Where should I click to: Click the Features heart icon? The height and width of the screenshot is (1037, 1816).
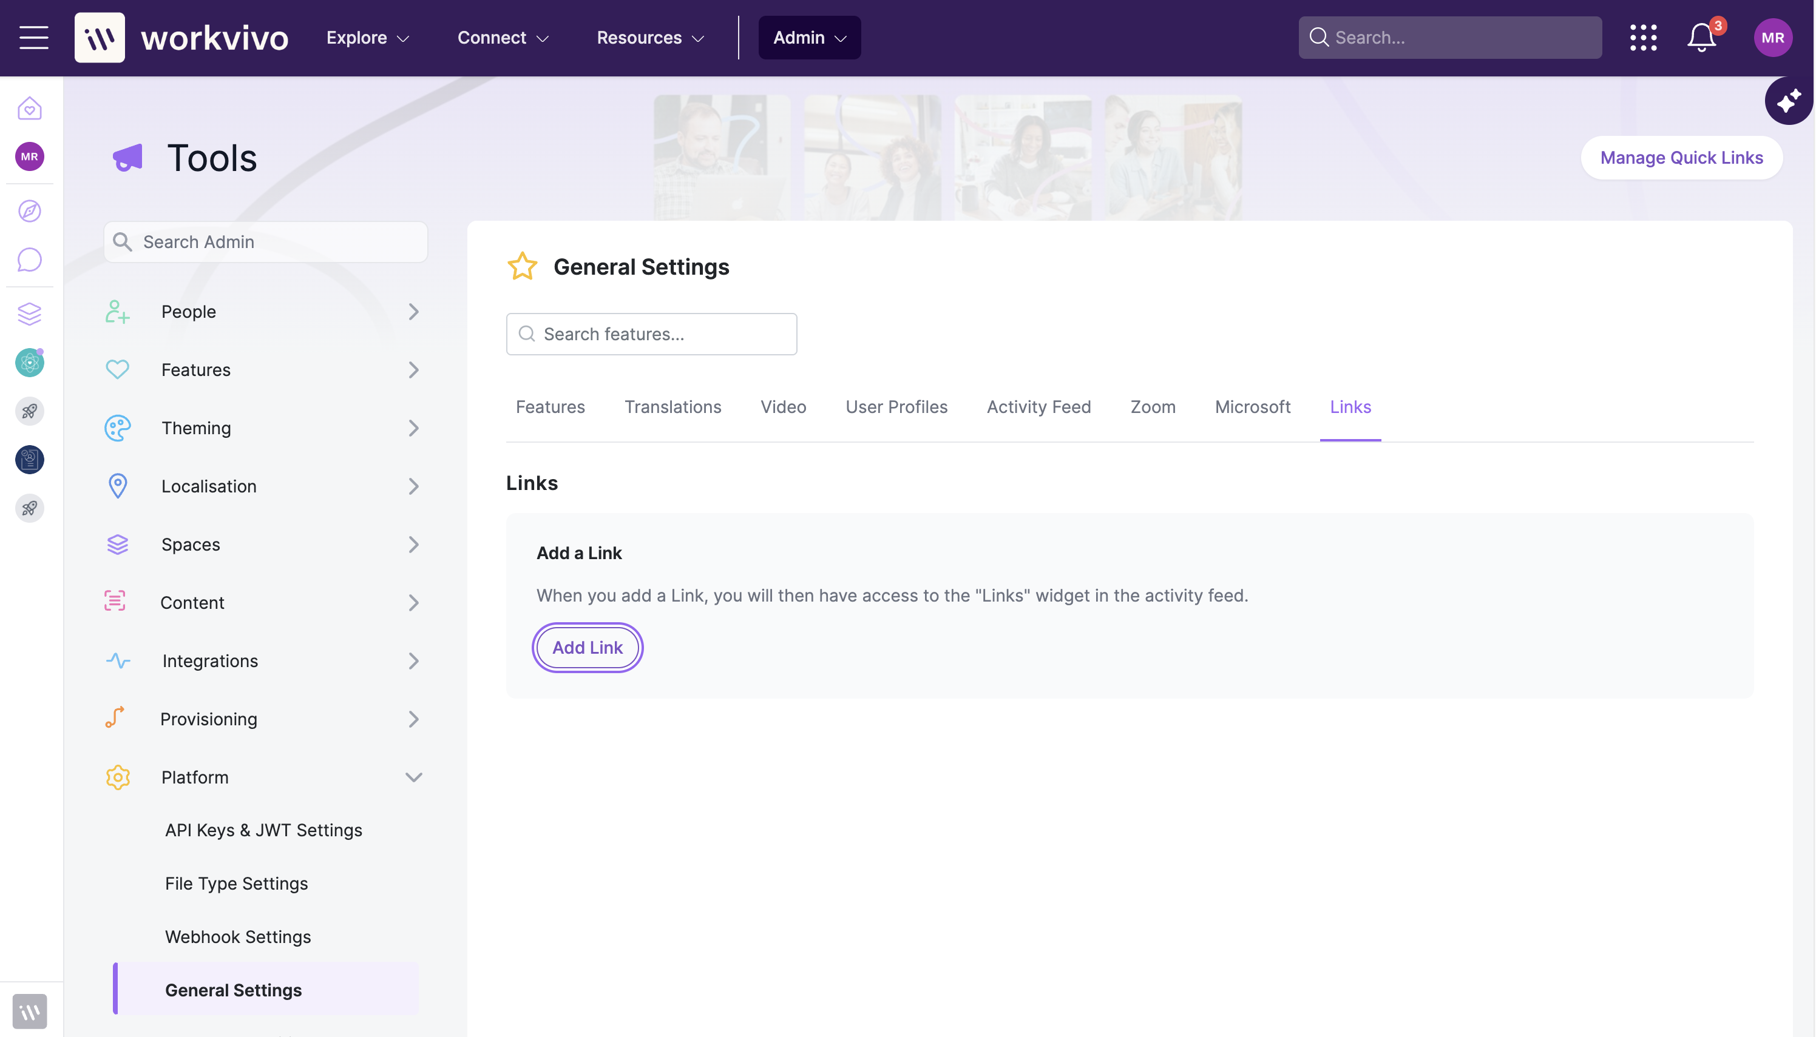pyautogui.click(x=118, y=370)
